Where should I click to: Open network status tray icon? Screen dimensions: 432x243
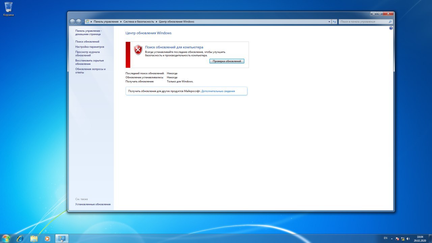tap(403, 239)
